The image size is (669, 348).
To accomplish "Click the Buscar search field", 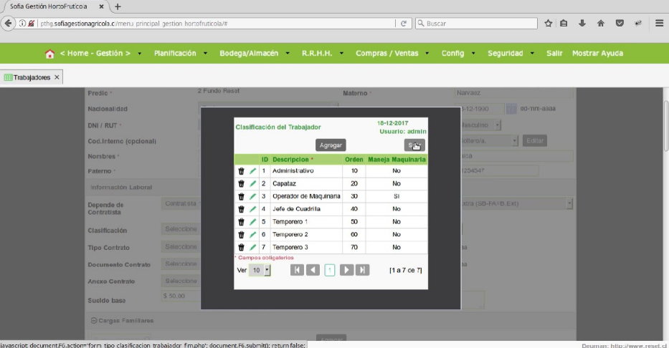I will point(476,24).
